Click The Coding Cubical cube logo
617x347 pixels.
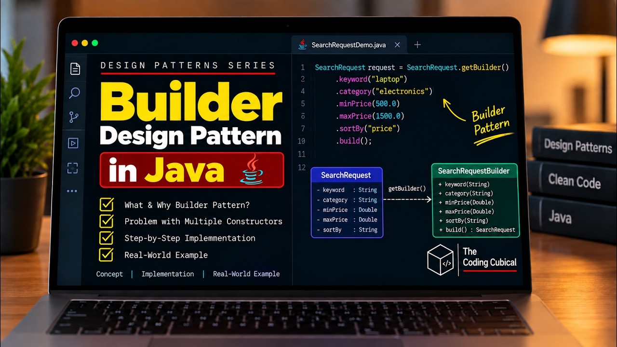tap(441, 260)
